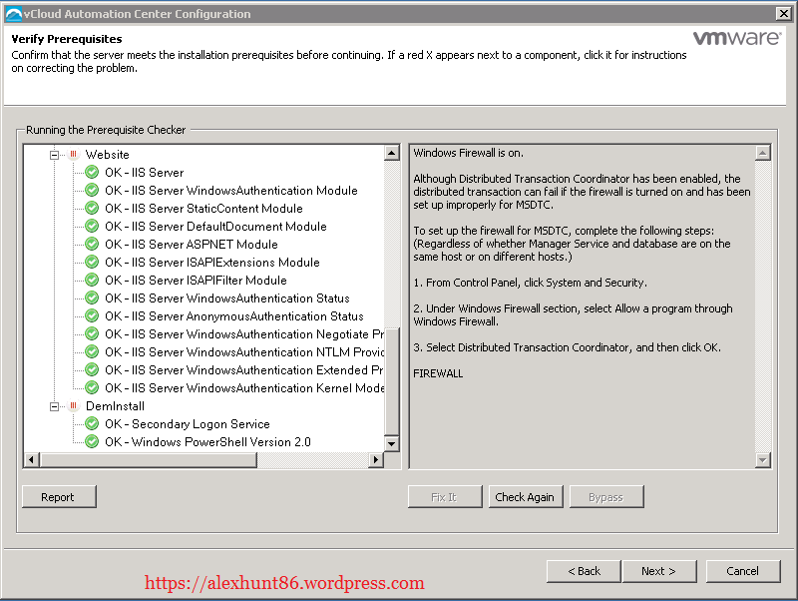Select the Website tree node label
The width and height of the screenshot is (798, 601).
tap(108, 155)
